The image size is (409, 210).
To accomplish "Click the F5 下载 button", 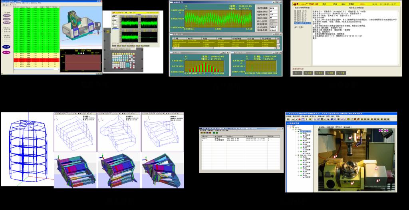I will point(340,73).
